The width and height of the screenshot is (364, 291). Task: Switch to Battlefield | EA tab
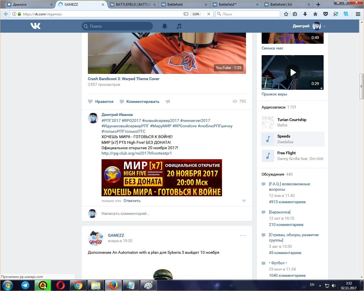click(x=288, y=5)
